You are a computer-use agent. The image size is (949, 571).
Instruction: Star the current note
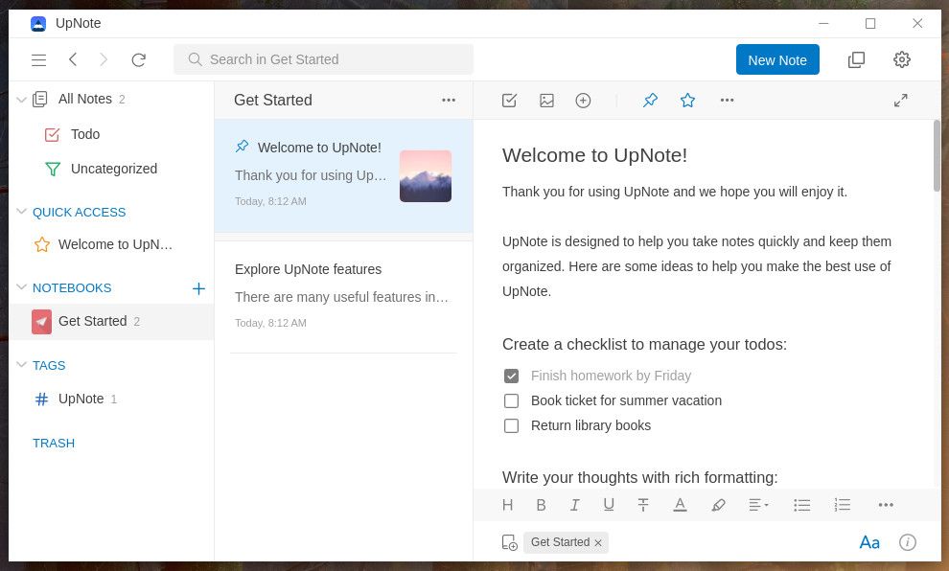pos(687,100)
